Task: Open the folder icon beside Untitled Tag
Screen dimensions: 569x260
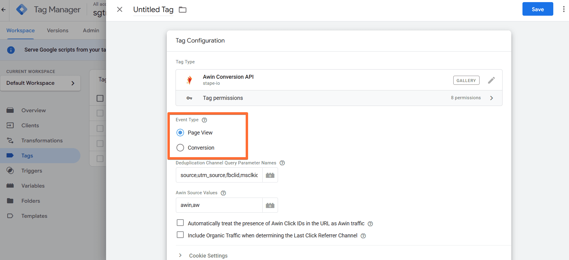Action: tap(183, 10)
